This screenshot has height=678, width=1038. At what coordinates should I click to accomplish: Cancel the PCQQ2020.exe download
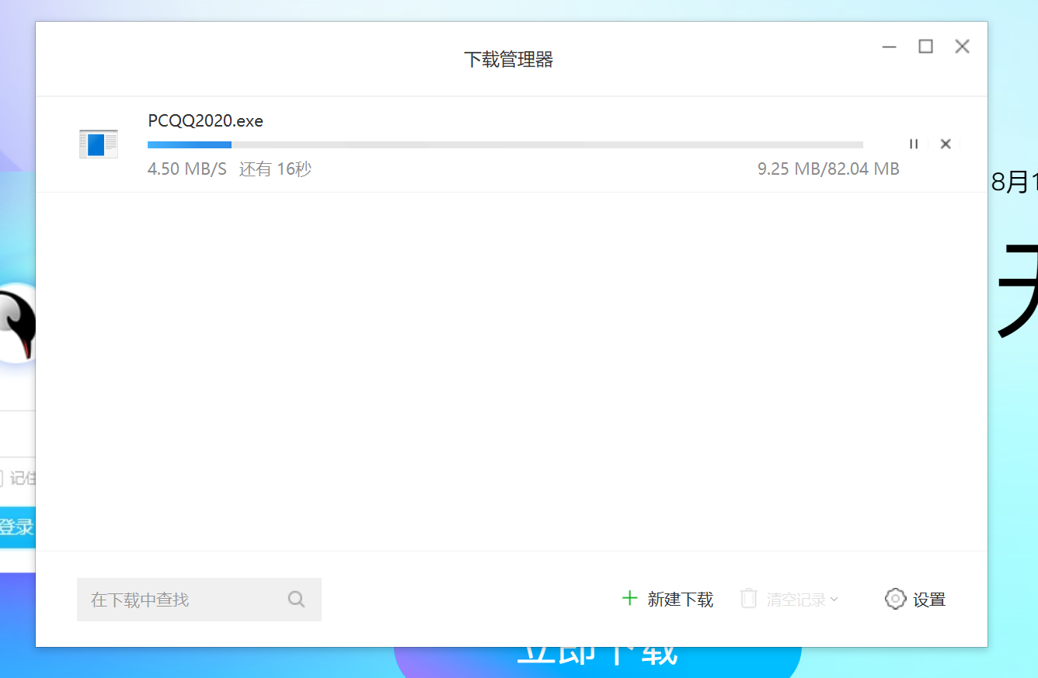click(945, 144)
